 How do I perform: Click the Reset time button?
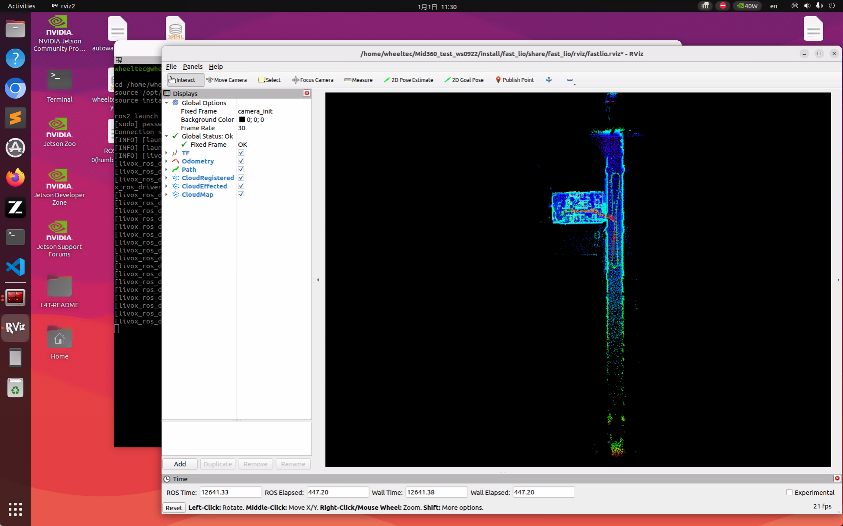point(174,508)
